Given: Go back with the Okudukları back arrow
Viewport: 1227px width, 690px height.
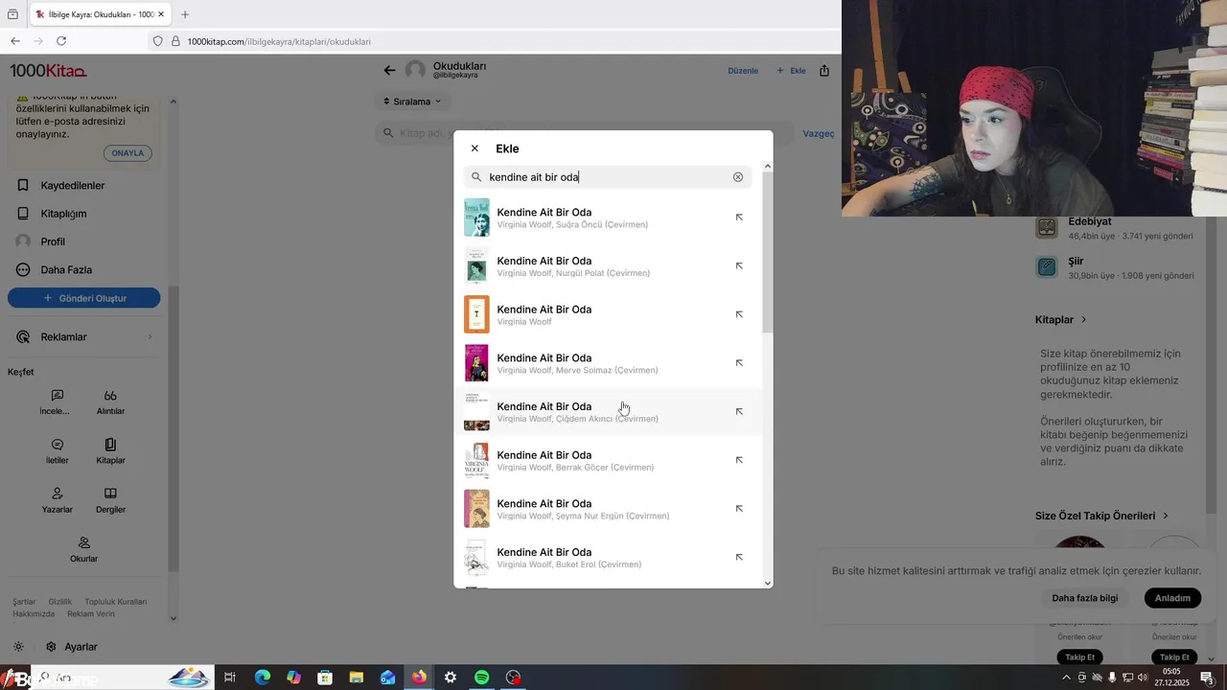Looking at the screenshot, I should (389, 70).
